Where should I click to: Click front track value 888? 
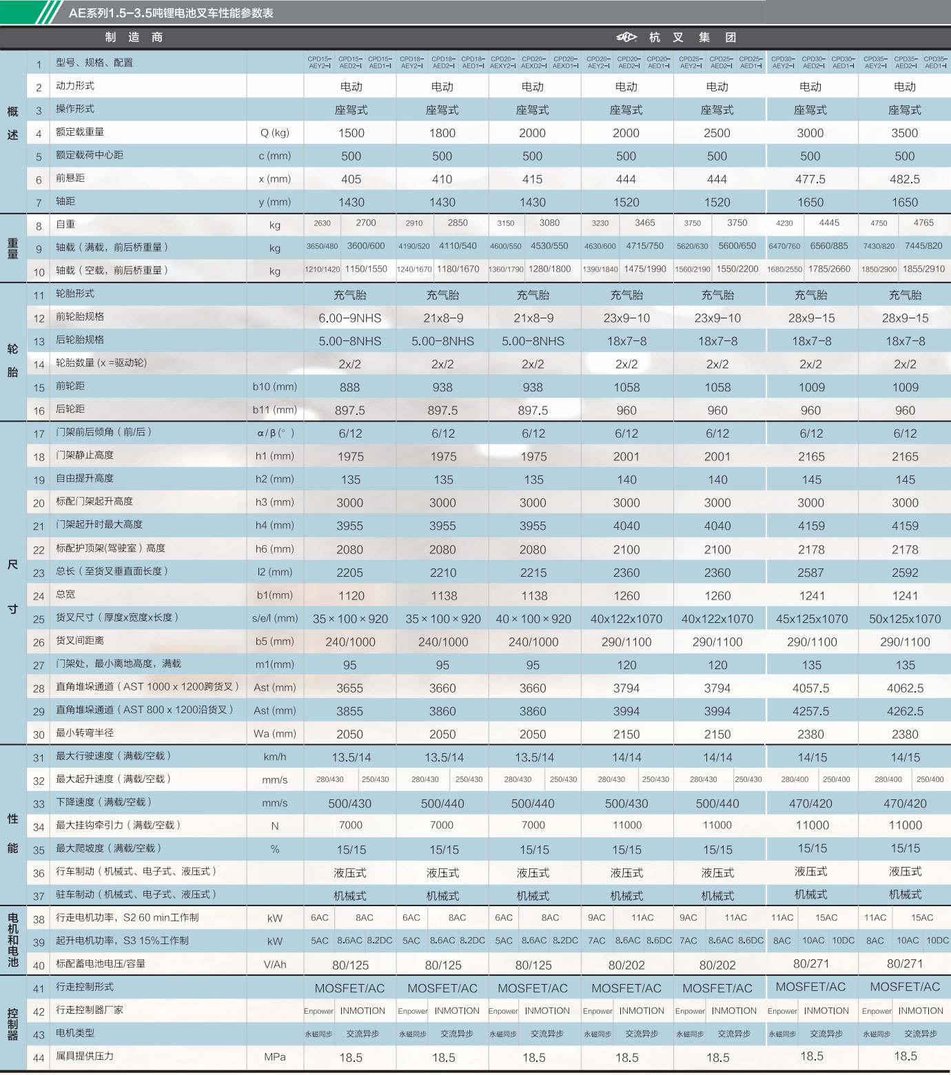pos(350,387)
